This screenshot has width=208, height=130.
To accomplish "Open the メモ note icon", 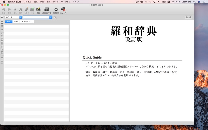I will click(32, 9).
